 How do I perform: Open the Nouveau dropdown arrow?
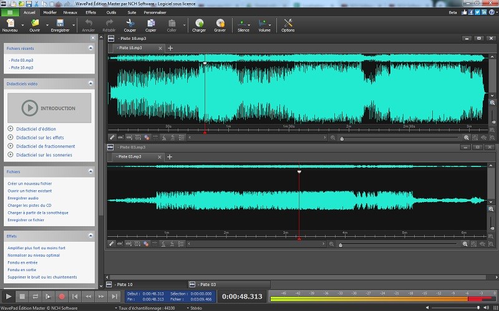tap(22, 25)
